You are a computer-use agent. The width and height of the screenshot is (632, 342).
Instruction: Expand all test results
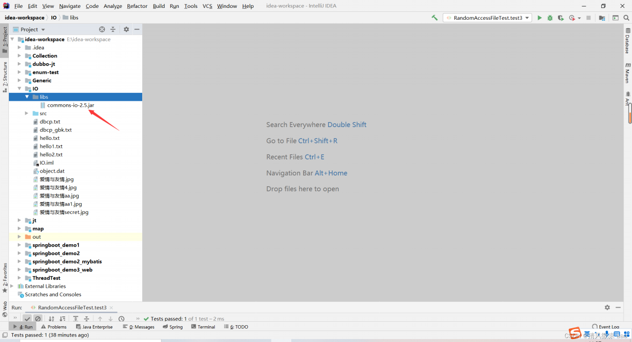coord(76,319)
